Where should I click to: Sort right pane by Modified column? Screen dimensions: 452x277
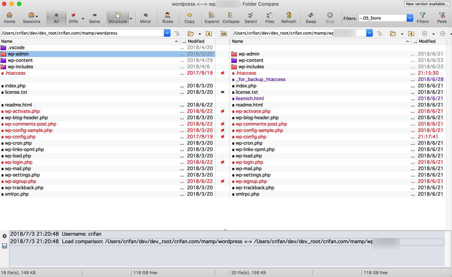pos(431,41)
